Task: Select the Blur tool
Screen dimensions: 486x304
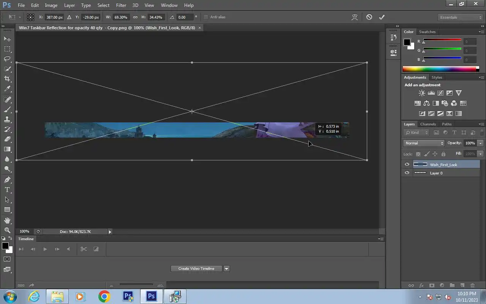Action: pyautogui.click(x=7, y=159)
